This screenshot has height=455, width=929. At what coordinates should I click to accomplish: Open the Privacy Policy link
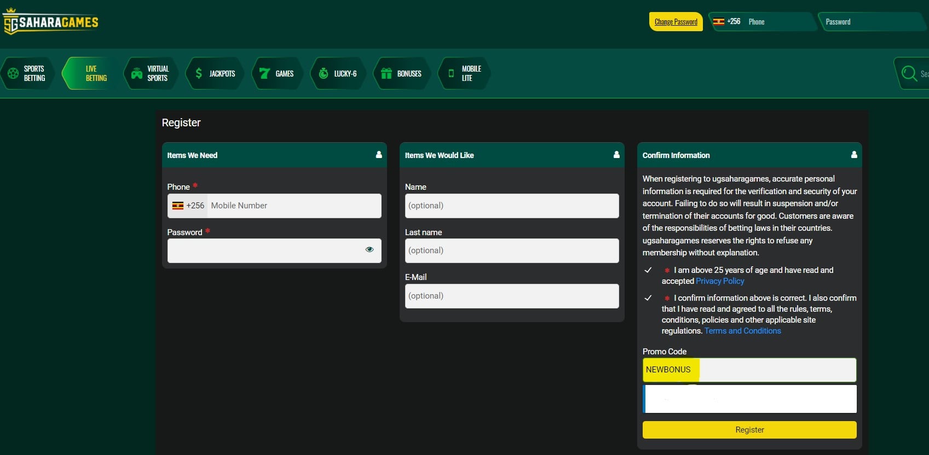(x=720, y=281)
